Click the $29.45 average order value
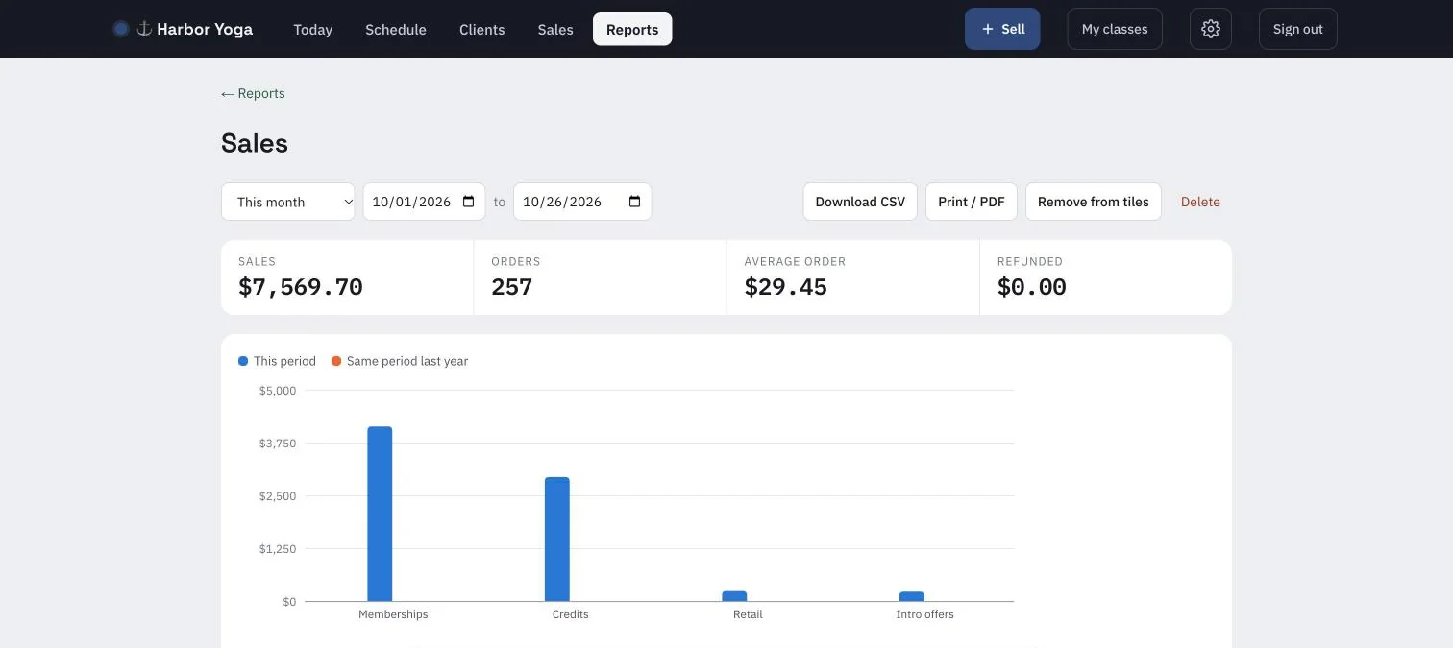This screenshot has width=1453, height=648. [x=786, y=287]
